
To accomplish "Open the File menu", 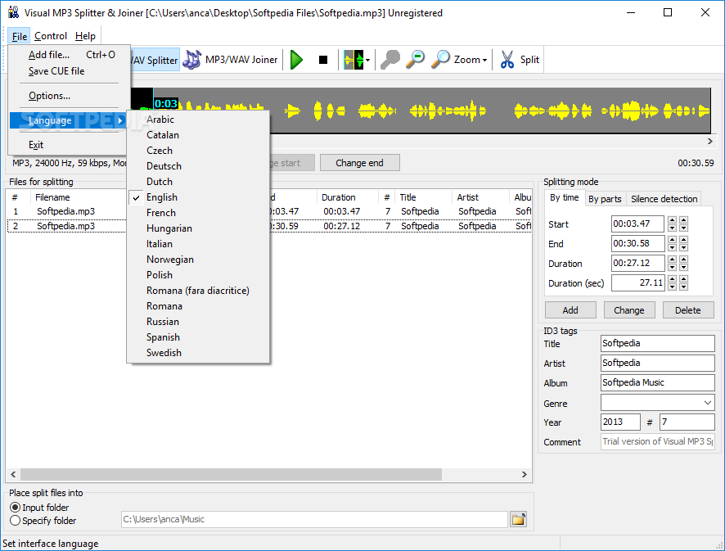I will tap(19, 36).
